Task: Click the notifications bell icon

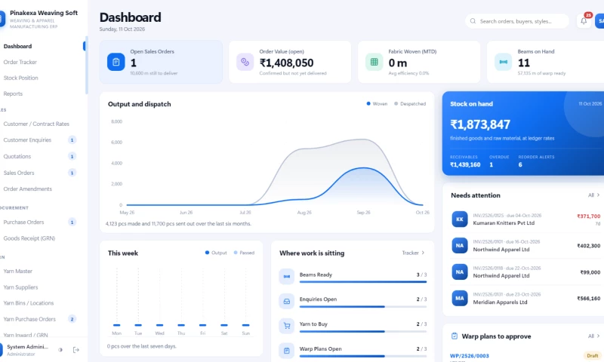Action: pos(584,21)
